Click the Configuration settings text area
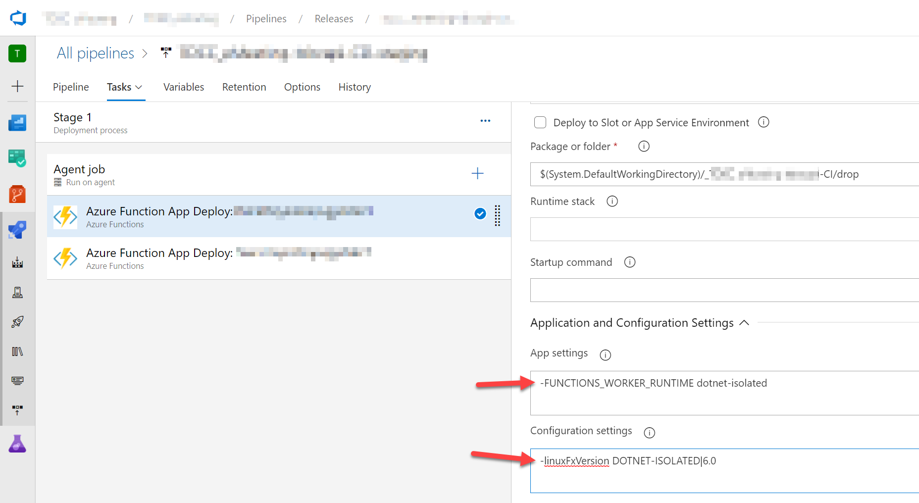Viewport: 919px width, 503px height. pyautogui.click(x=724, y=471)
